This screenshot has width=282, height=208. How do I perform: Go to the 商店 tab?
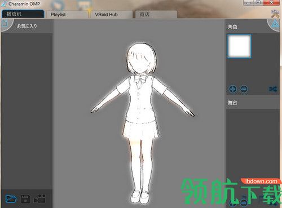click(156, 14)
